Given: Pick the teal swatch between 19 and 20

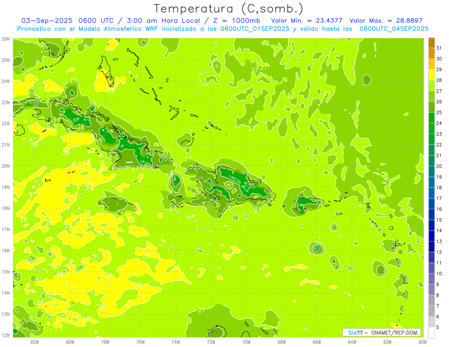Looking at the screenshot, I should point(431,171).
